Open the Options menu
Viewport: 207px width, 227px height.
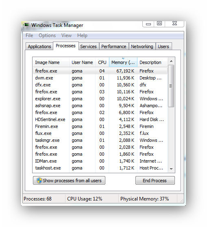coord(47,35)
